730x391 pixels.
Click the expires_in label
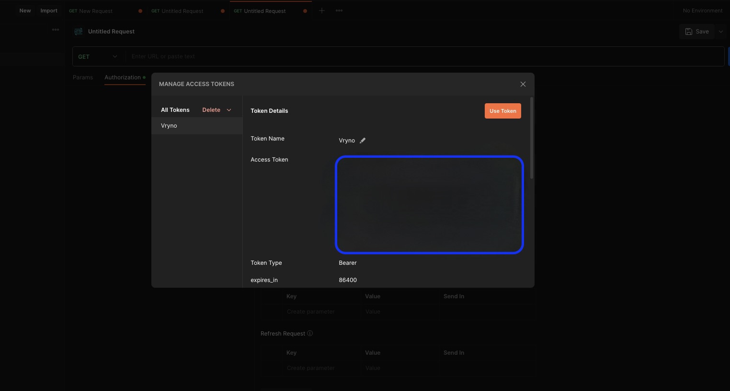pos(264,280)
